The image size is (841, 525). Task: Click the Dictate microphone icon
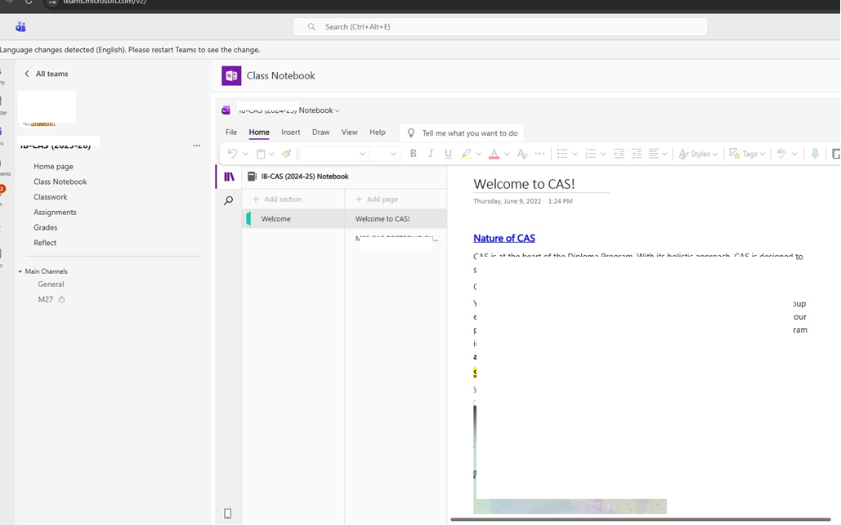click(x=815, y=154)
